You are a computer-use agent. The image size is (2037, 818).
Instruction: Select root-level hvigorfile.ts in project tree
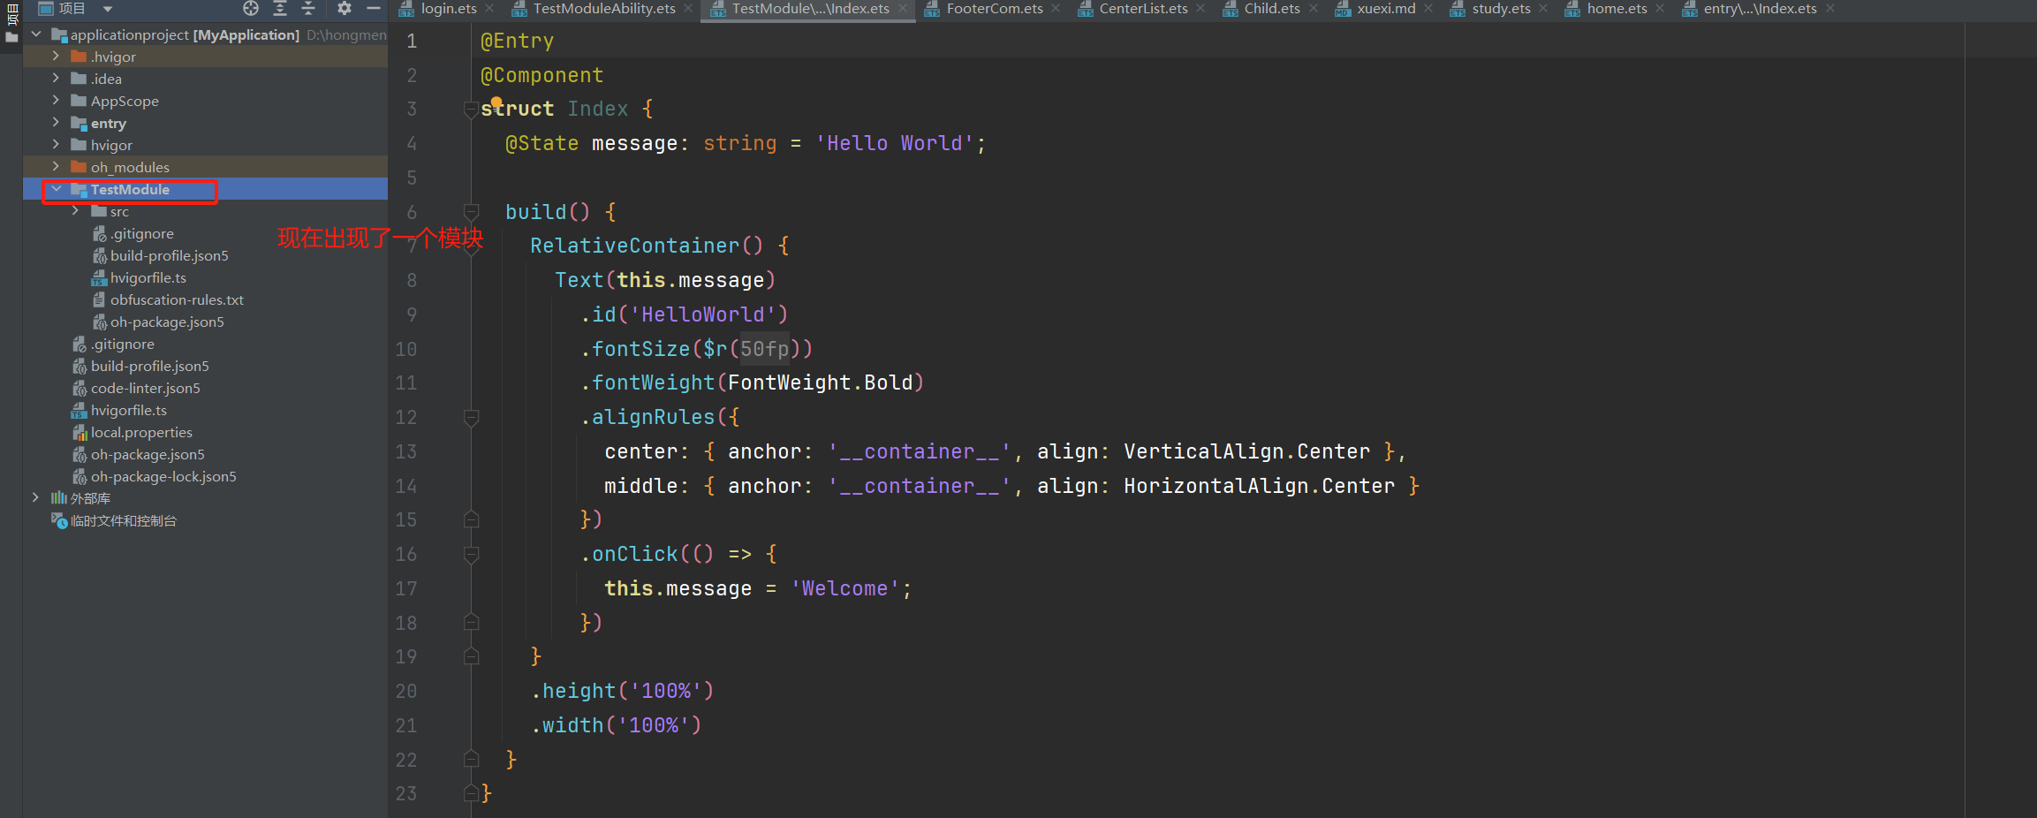[129, 411]
